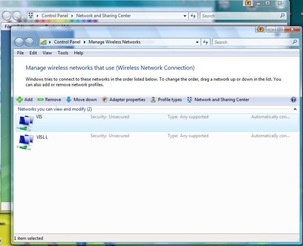The width and height of the screenshot is (303, 246).
Task: Open the File menu
Action: [20, 53]
